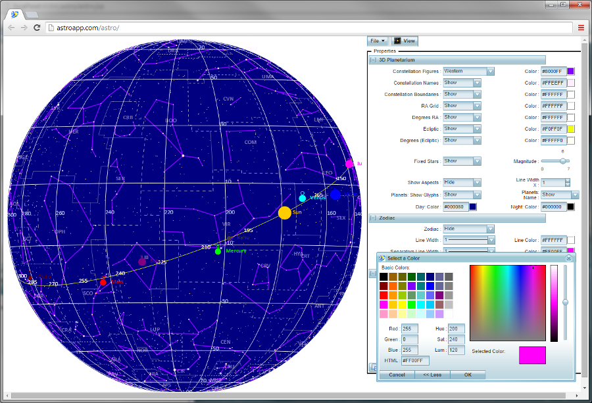
Task: Collapse the 3D Planetarium section
Action: 373,60
